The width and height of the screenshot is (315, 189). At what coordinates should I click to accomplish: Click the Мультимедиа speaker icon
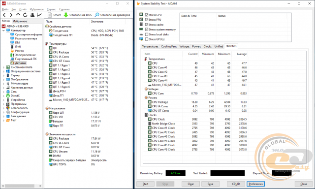coord(8,84)
